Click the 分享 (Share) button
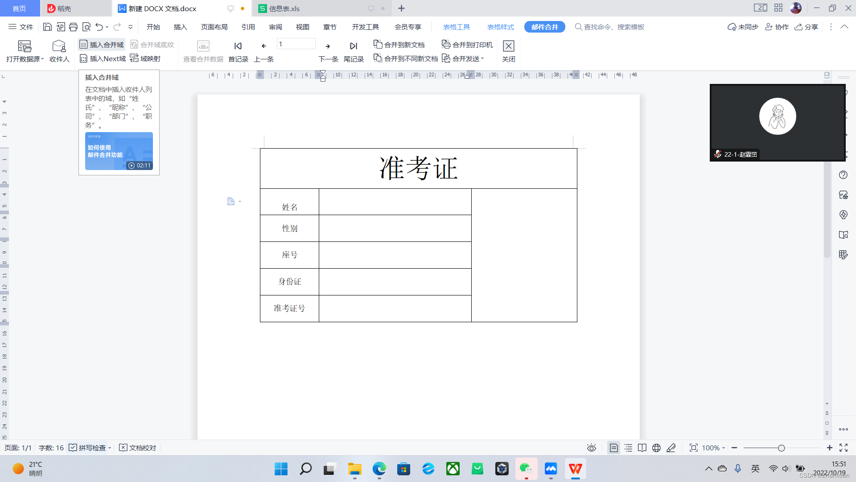The height and width of the screenshot is (482, 856). pos(807,27)
